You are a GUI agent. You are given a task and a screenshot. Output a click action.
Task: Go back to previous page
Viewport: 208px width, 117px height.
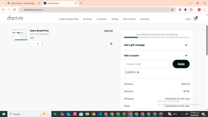point(4,10)
